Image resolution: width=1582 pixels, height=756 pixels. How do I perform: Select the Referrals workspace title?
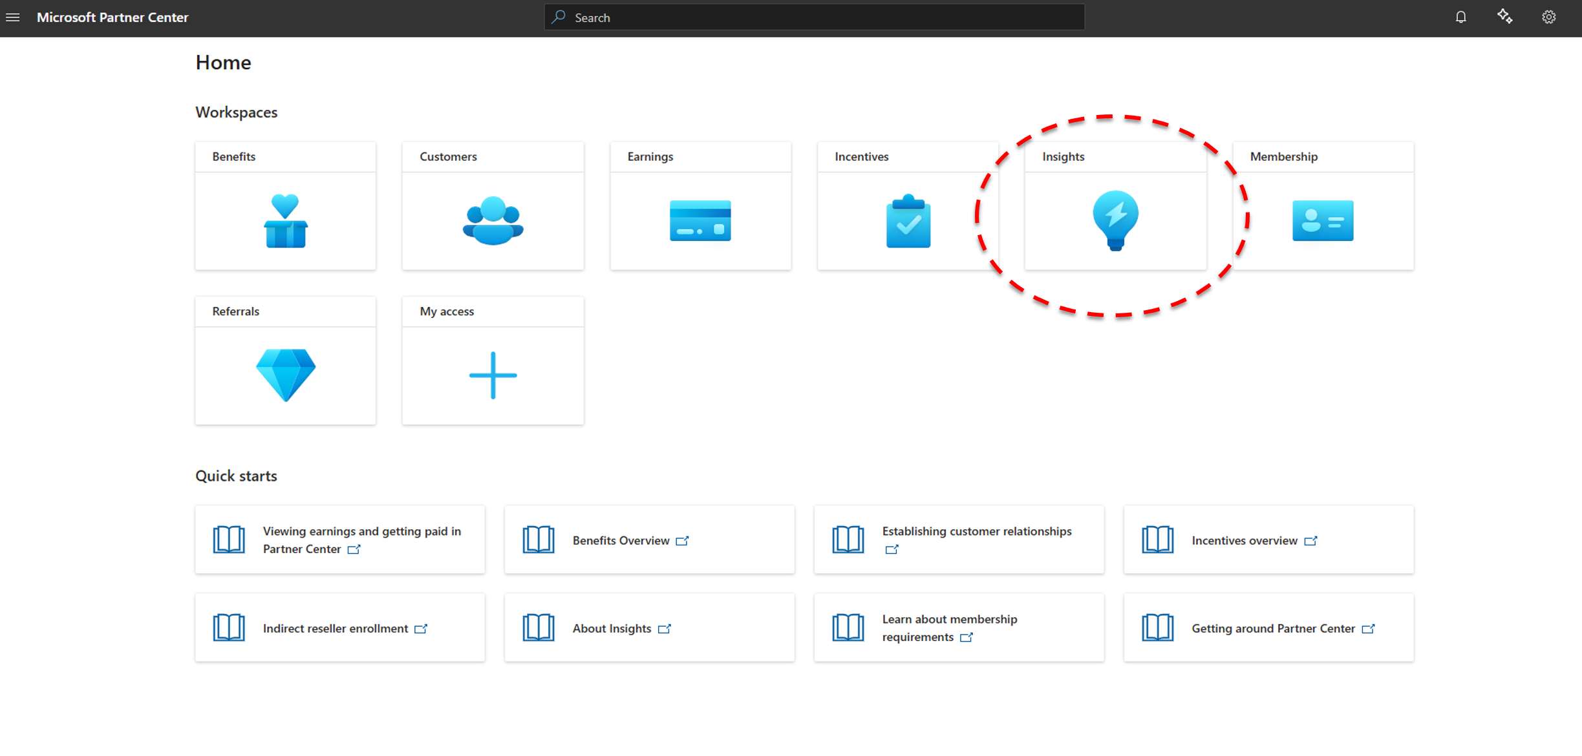coord(235,311)
